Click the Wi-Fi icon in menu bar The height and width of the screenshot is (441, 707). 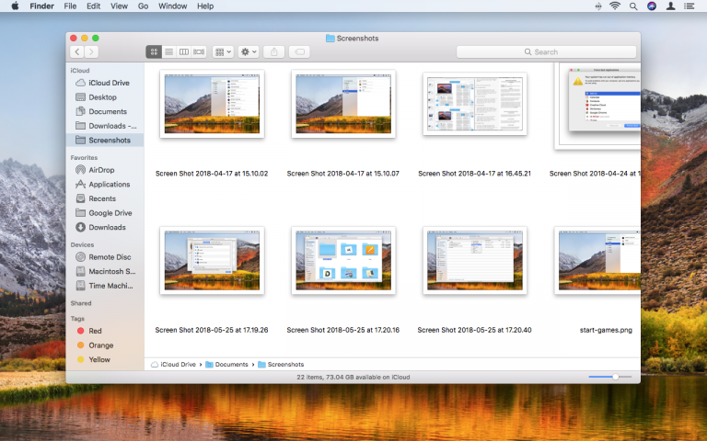click(614, 6)
